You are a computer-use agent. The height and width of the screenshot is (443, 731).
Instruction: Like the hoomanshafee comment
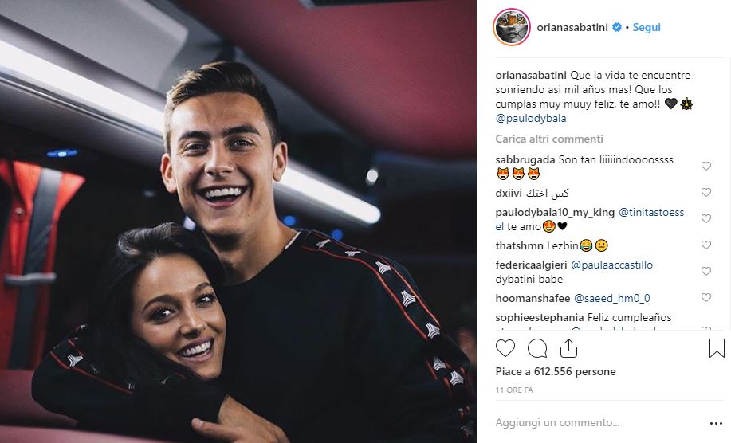(x=705, y=298)
